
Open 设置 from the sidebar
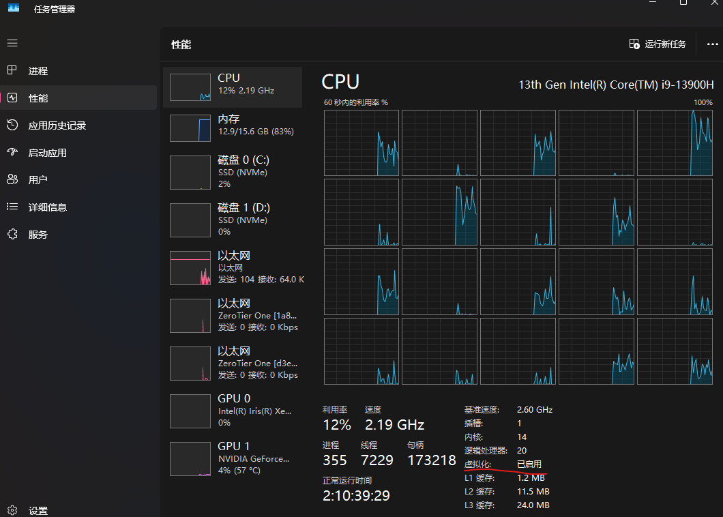[78, 510]
